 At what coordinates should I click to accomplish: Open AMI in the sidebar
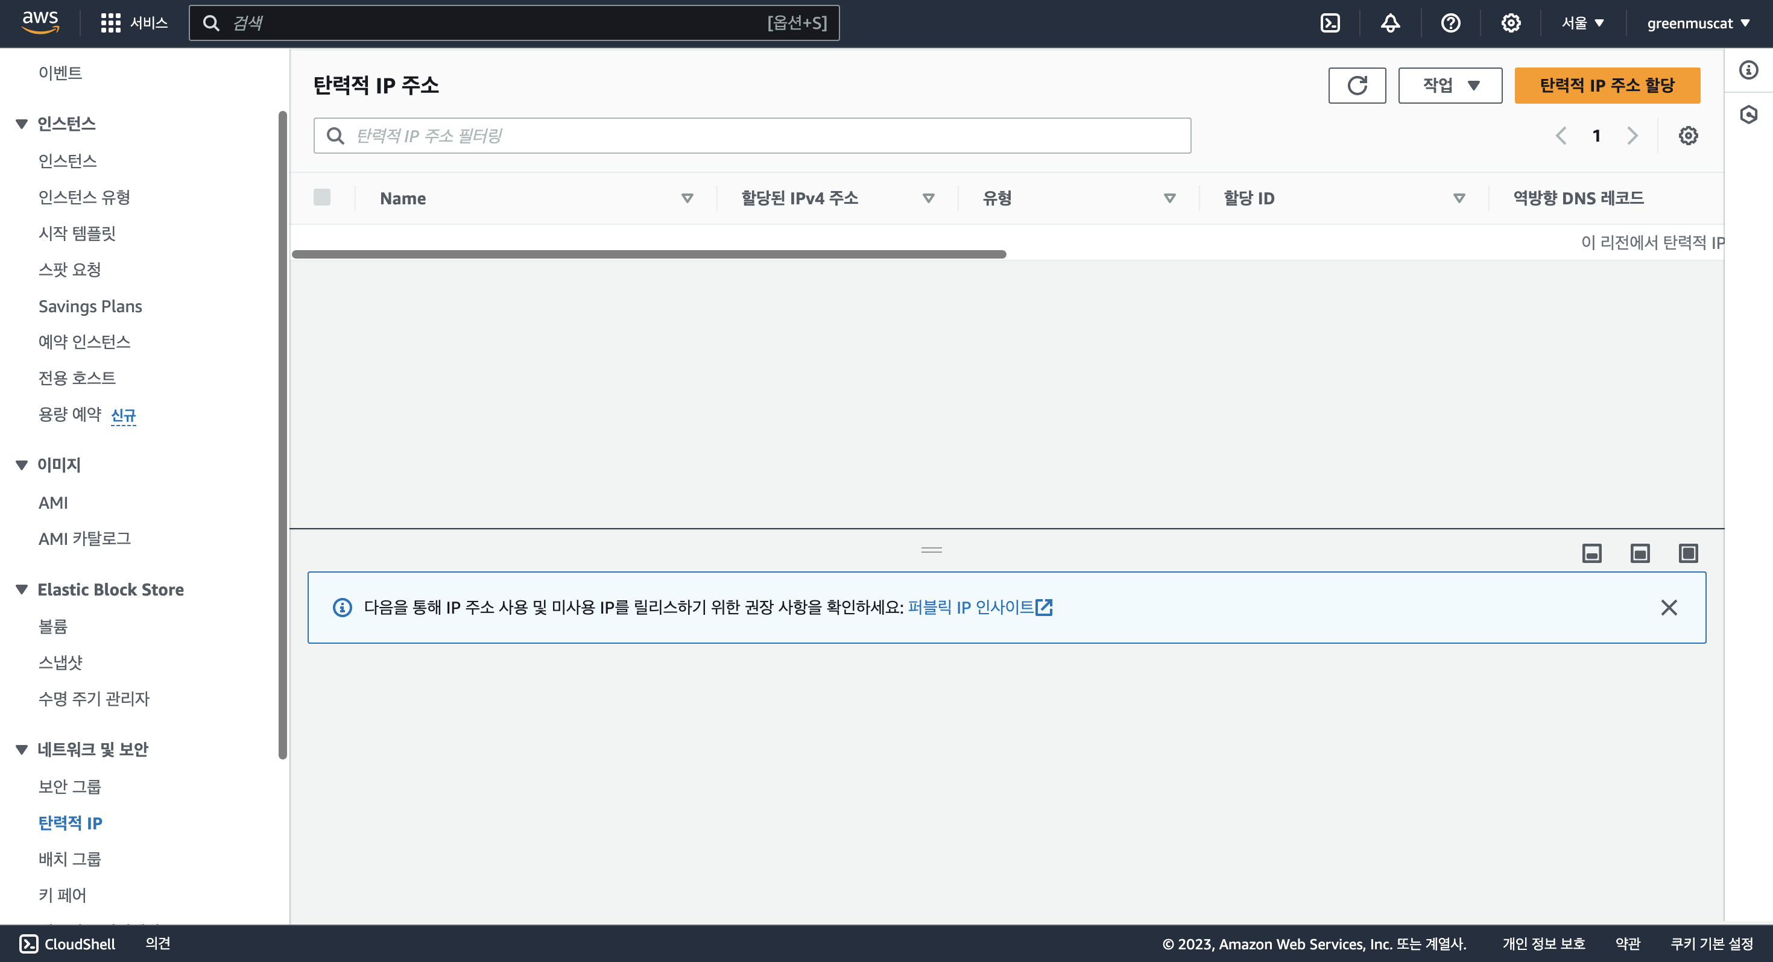(53, 503)
